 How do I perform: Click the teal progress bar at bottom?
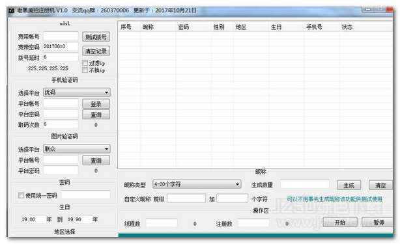(x=255, y=235)
